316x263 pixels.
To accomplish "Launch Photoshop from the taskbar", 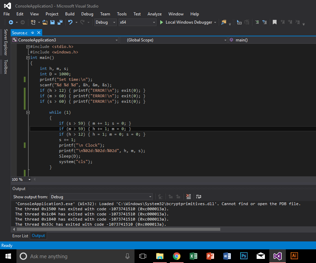I will 244,256.
